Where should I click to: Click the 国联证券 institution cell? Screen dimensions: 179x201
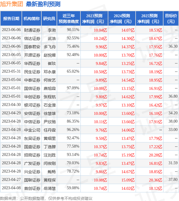point(32,180)
